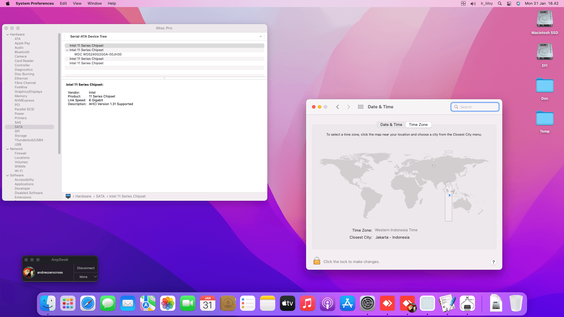Collapse the Software tree section

pyautogui.click(x=7, y=176)
